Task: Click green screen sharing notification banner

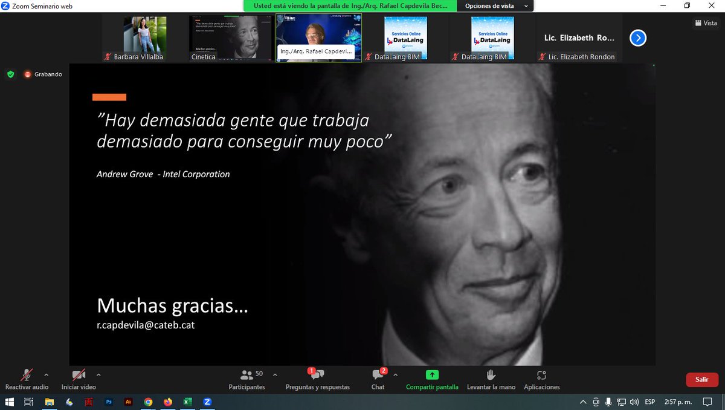Action: tap(352, 5)
